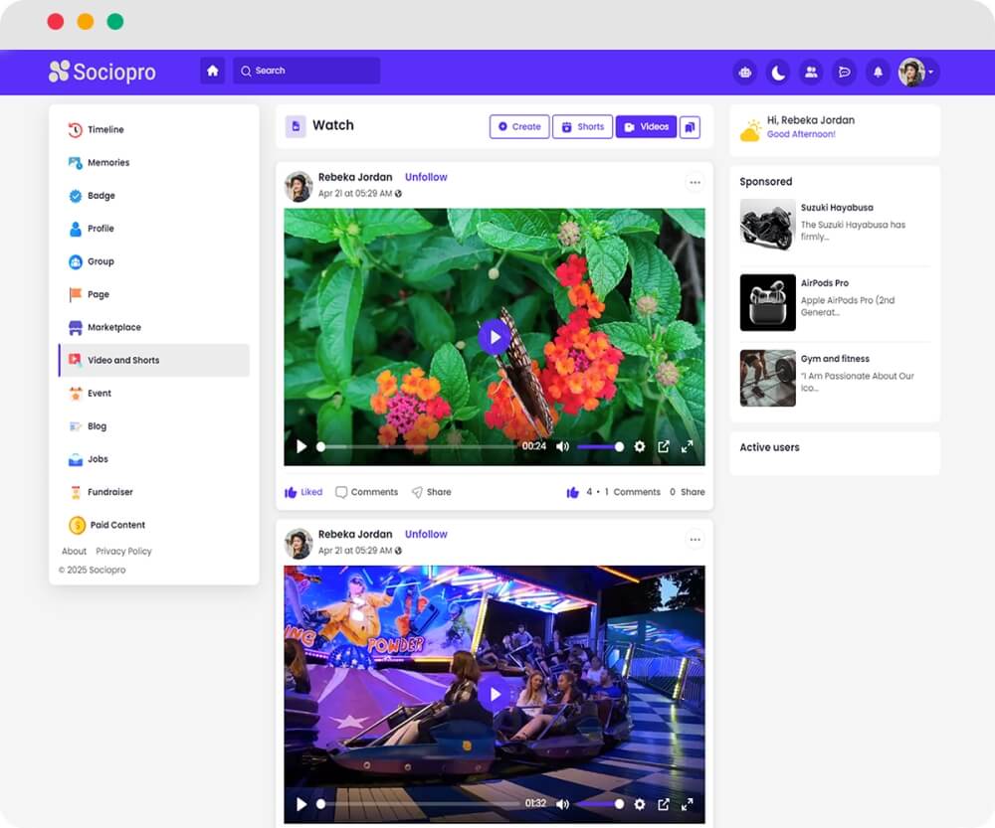
Task: Enter fullscreen on the butterfly video
Action: click(x=687, y=447)
